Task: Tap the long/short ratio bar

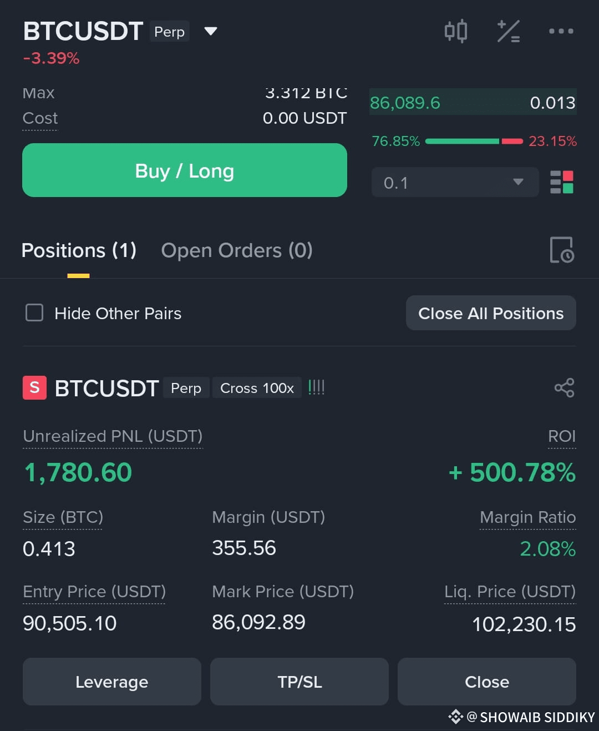Action: (474, 142)
